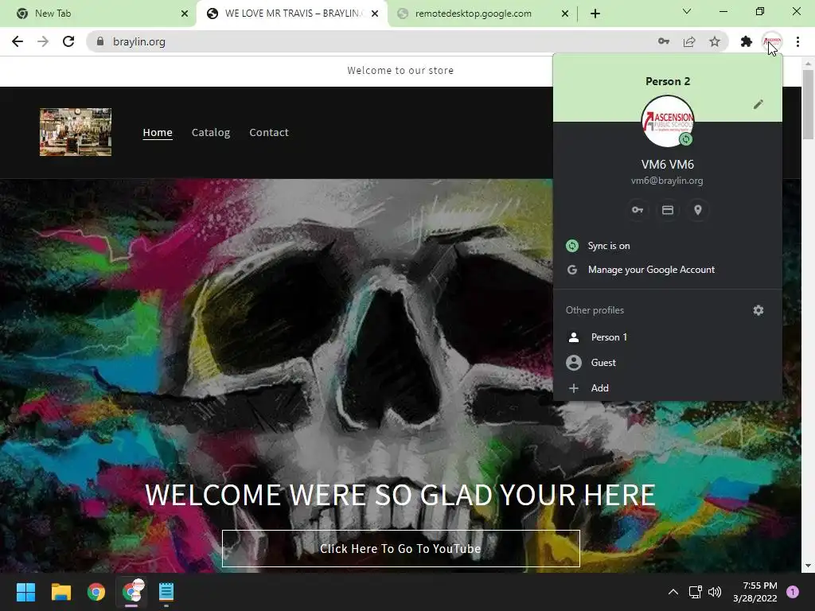Reload the braylin.org page
Viewport: 815px width, 611px height.
[x=68, y=41]
